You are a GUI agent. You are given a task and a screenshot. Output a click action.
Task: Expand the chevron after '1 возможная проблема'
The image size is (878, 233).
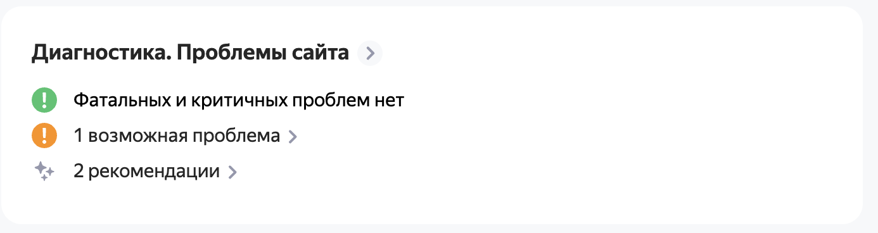pos(292,137)
